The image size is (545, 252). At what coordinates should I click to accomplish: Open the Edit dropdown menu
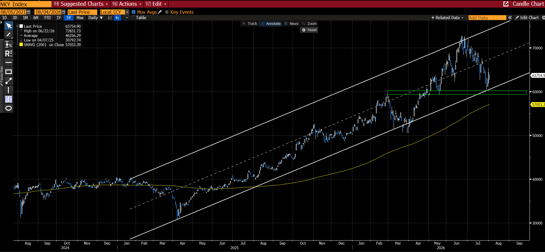[156, 4]
